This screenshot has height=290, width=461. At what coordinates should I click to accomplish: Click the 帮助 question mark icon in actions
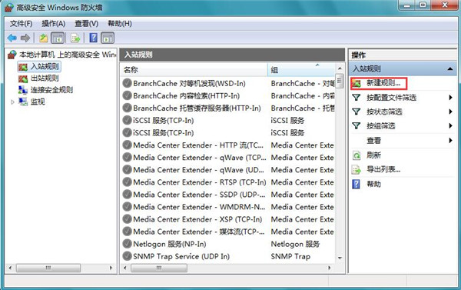356,184
